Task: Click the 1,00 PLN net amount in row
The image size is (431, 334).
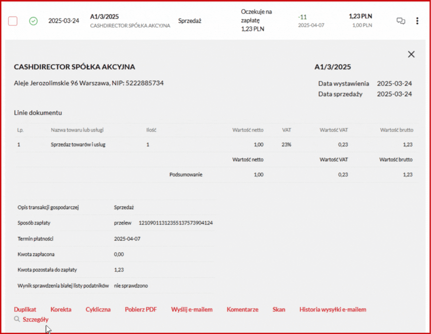Action: 362,25
